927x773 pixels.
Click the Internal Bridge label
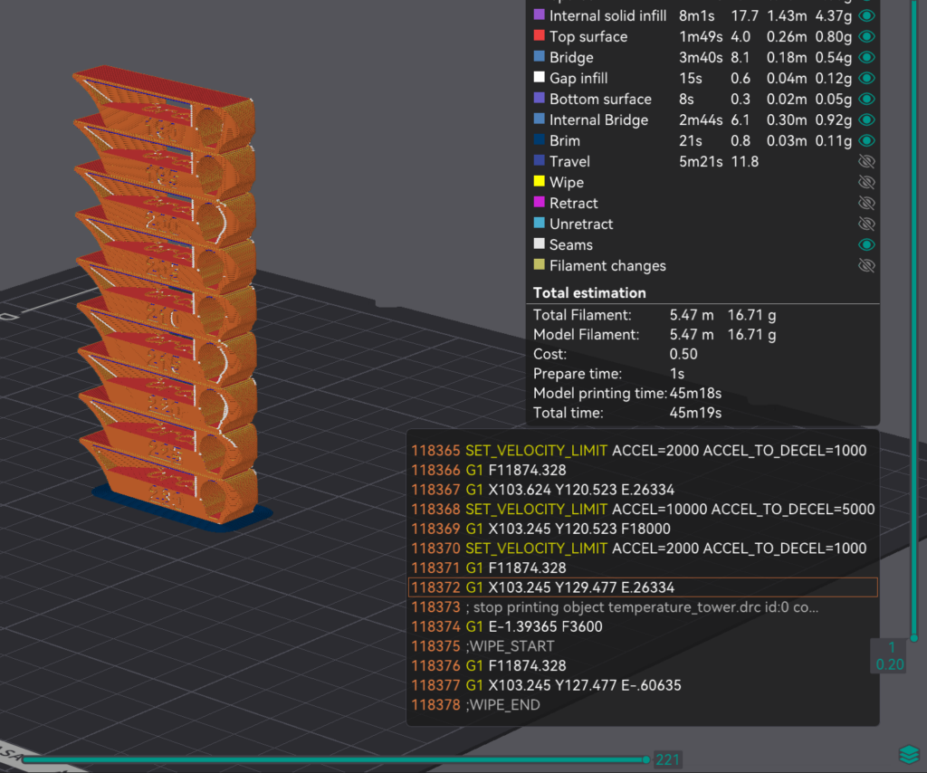coord(598,120)
